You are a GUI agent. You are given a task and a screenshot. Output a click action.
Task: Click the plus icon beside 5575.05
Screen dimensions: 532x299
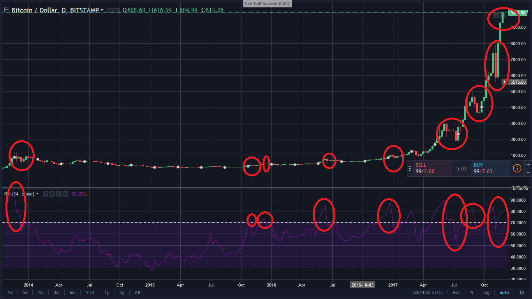tap(504, 82)
